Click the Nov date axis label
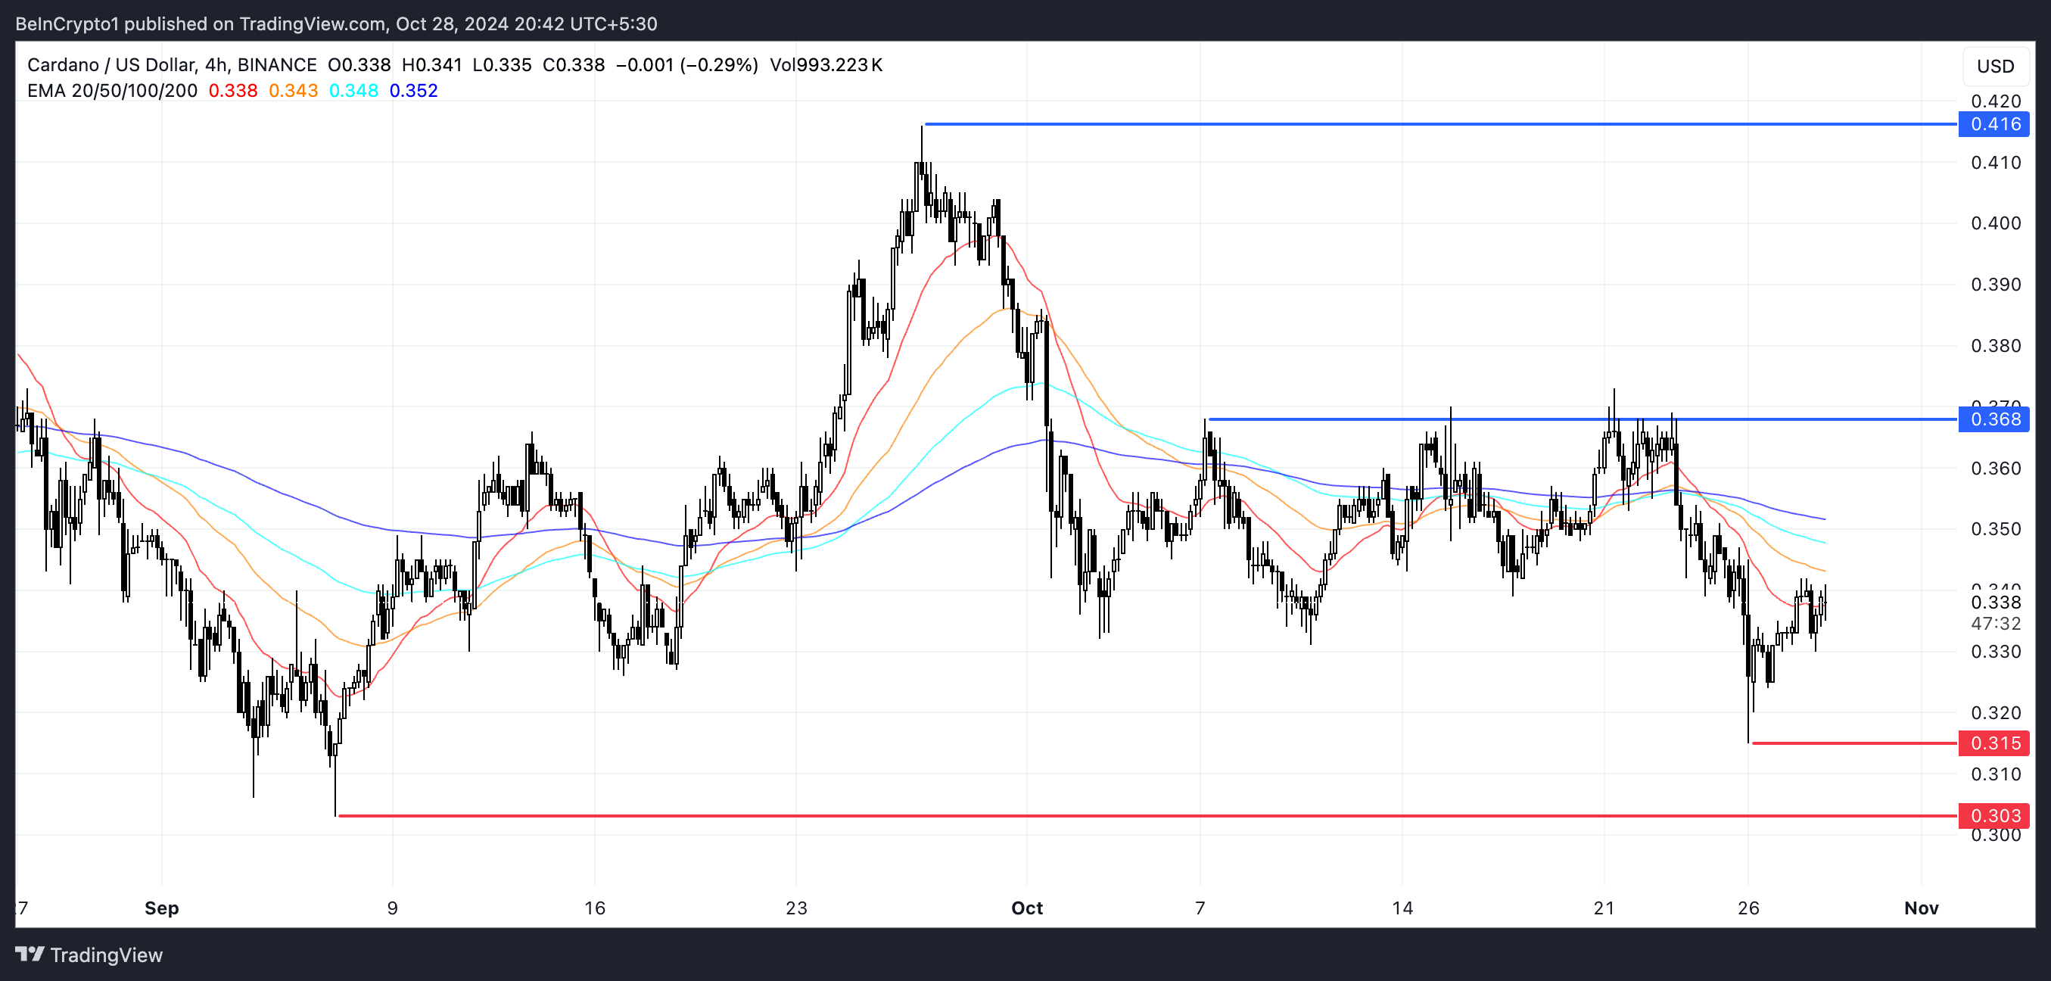This screenshot has width=2051, height=981. (1920, 908)
